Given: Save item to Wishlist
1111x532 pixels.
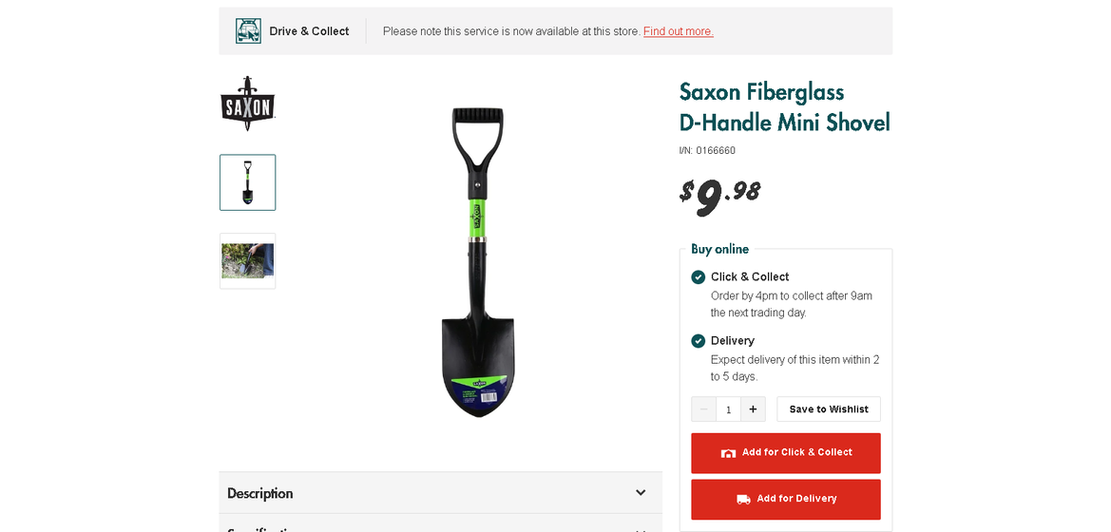Looking at the screenshot, I should [x=829, y=409].
